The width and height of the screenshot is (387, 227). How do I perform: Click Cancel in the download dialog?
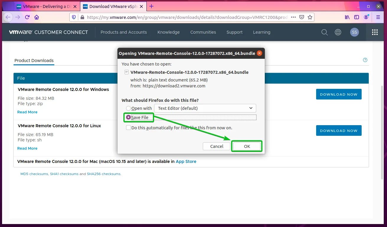pyautogui.click(x=217, y=146)
